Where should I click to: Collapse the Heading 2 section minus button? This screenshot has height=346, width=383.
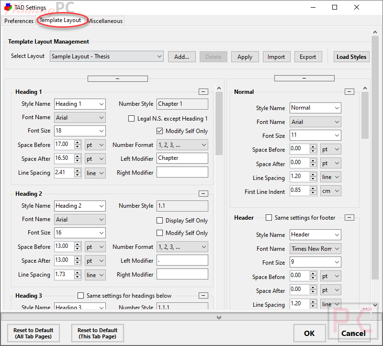pyautogui.click(x=203, y=194)
